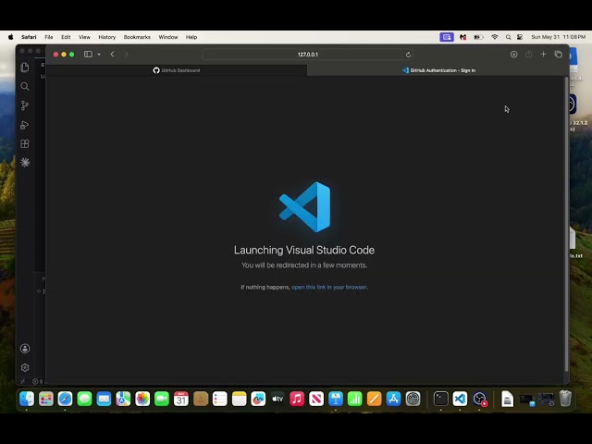Reload the 127.0.0.1 page
This screenshot has width=592, height=444.
pyautogui.click(x=408, y=55)
